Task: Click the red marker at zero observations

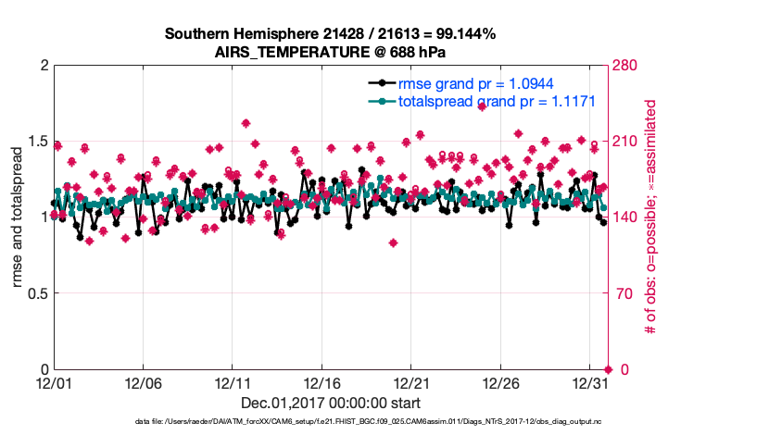Action: pyautogui.click(x=607, y=369)
